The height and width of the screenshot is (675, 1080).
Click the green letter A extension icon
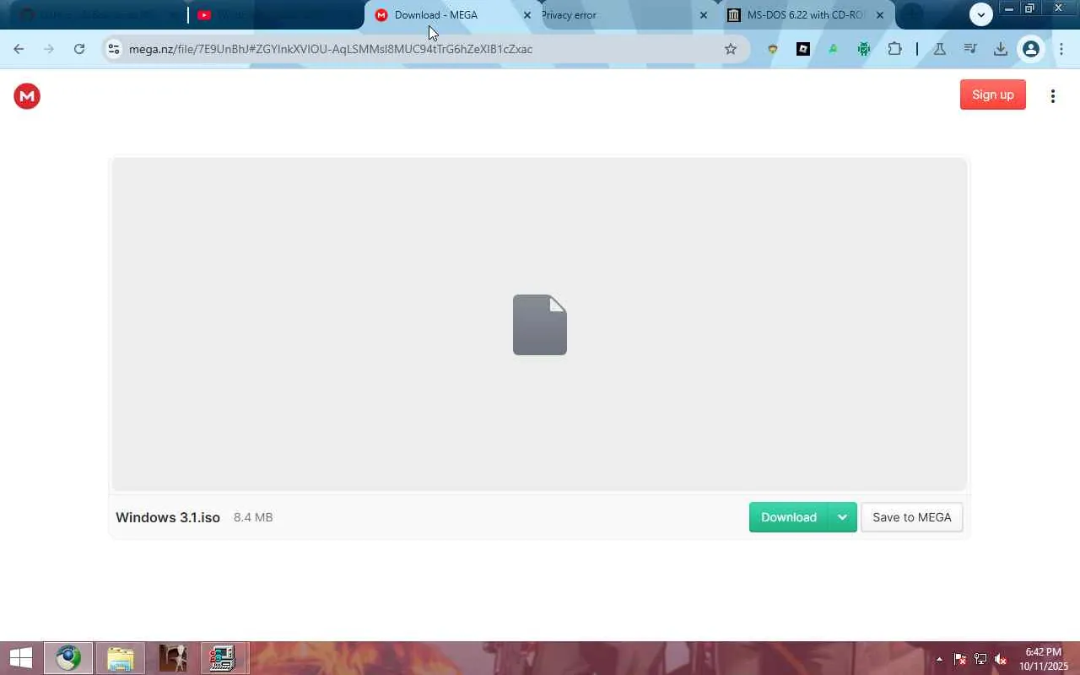click(x=834, y=49)
